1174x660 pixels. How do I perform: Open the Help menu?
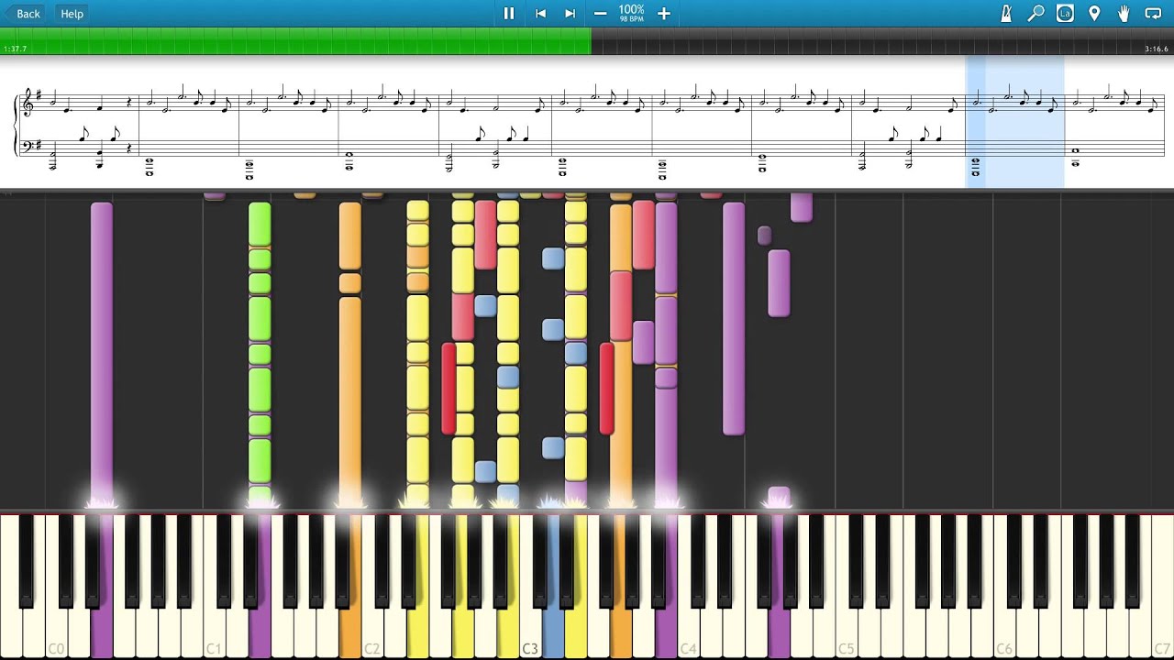click(72, 14)
